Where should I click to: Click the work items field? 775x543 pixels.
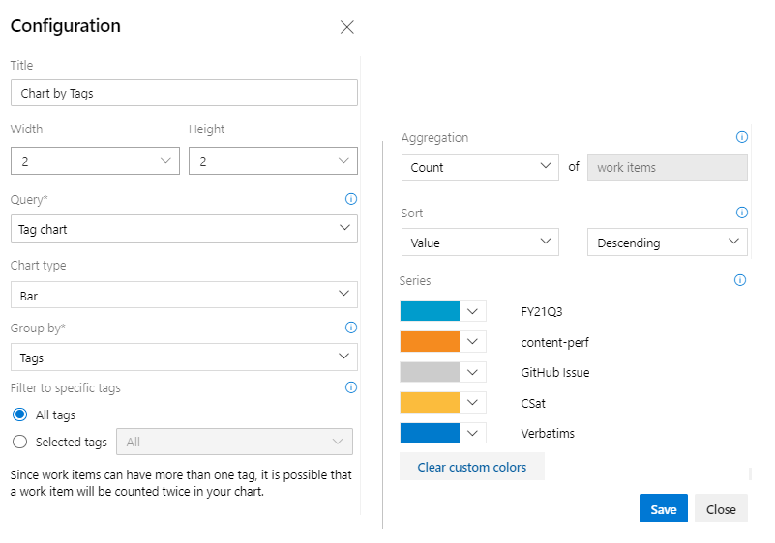[x=668, y=167]
